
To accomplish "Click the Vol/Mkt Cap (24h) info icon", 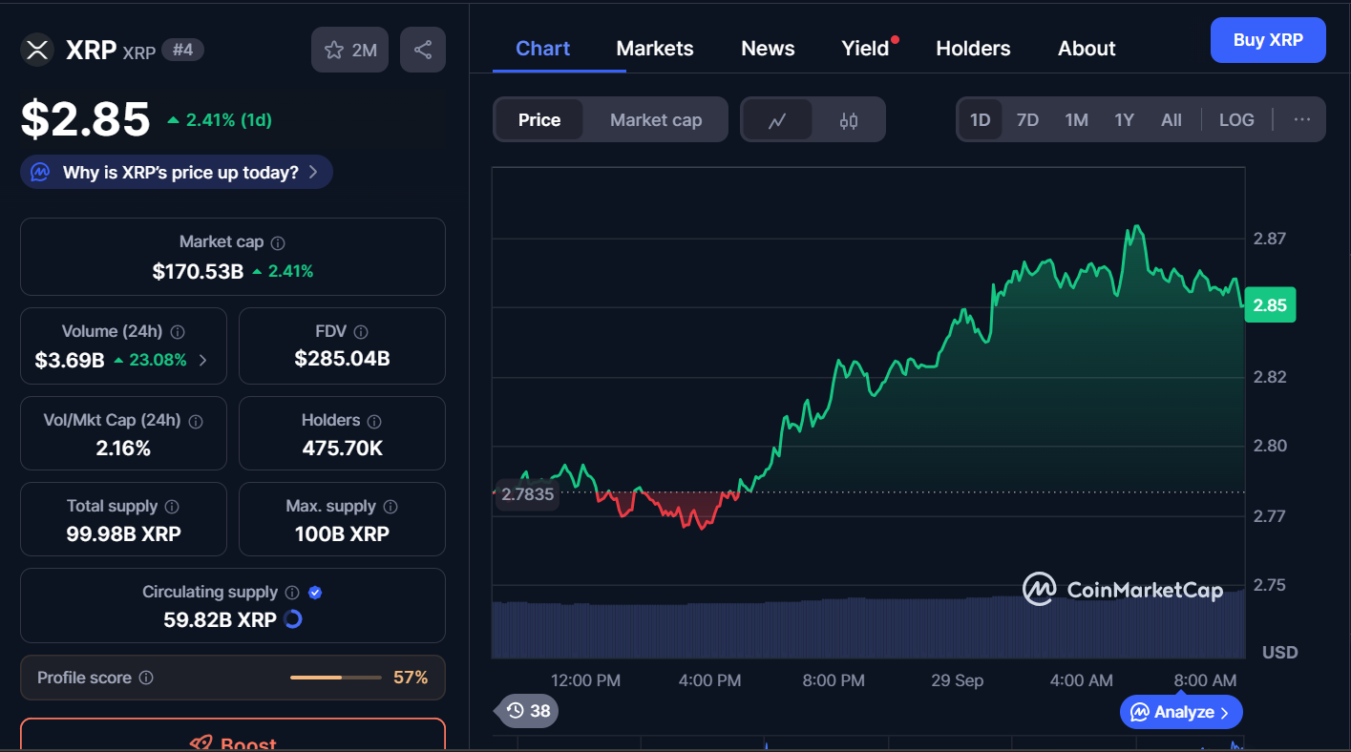I will (196, 421).
